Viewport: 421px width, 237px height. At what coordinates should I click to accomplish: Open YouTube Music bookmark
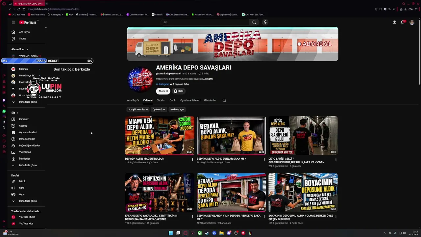(x=37, y=14)
